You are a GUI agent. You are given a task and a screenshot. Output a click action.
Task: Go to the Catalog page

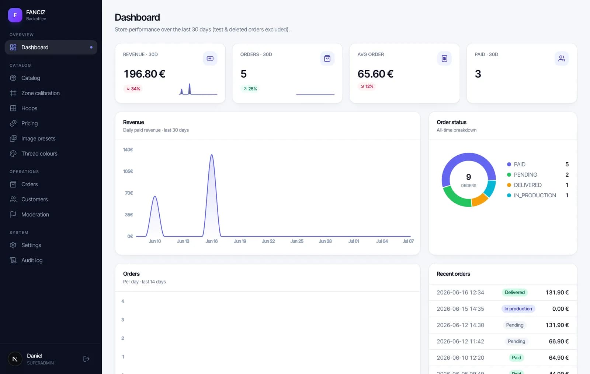point(51,78)
